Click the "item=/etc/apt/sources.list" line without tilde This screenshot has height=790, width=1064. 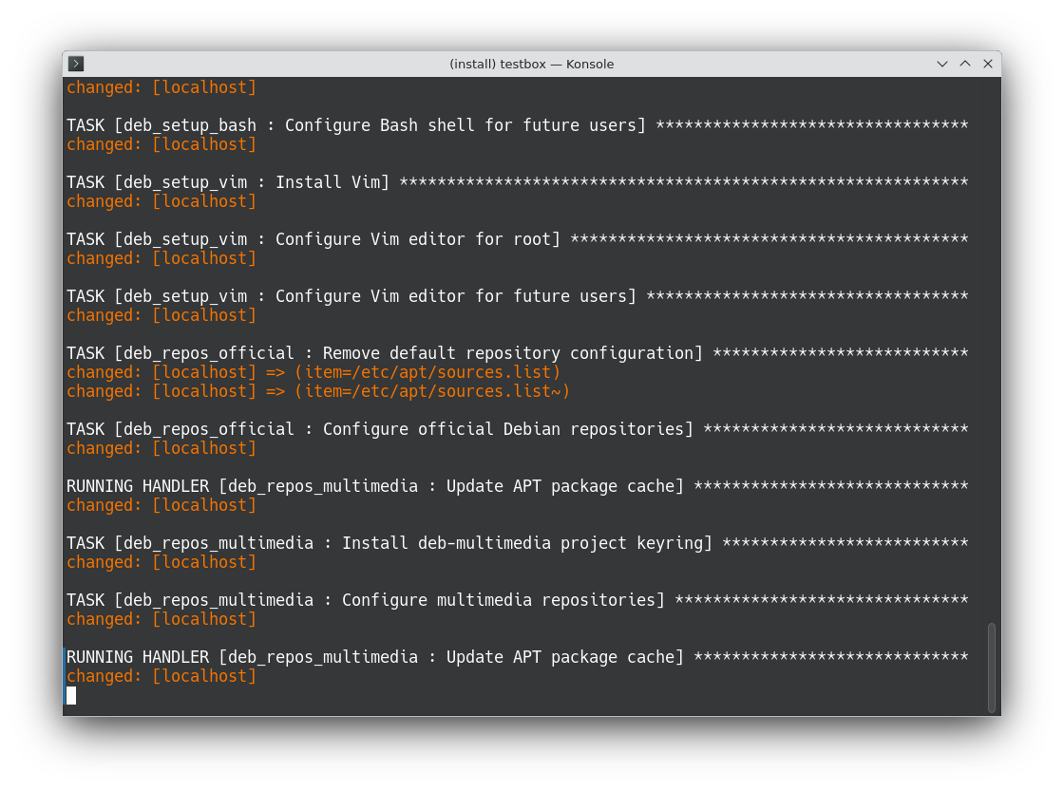[313, 372]
